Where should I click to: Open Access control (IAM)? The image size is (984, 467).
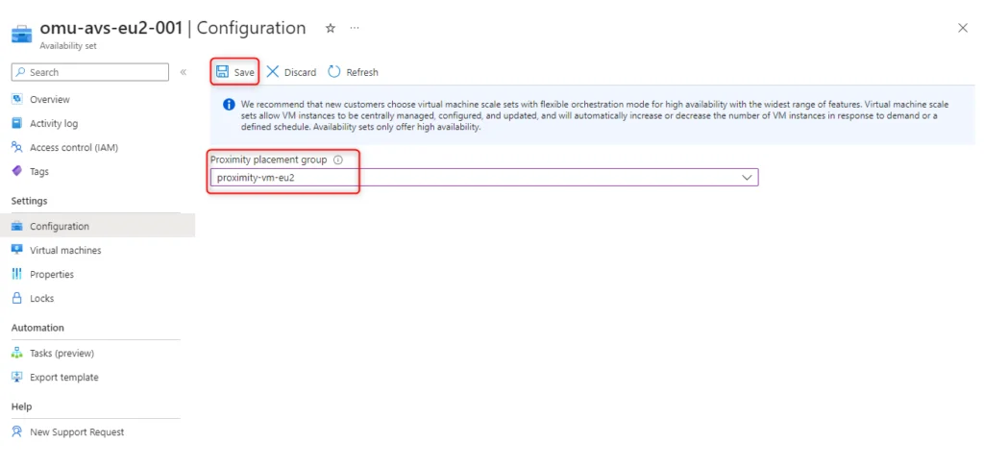click(x=74, y=148)
